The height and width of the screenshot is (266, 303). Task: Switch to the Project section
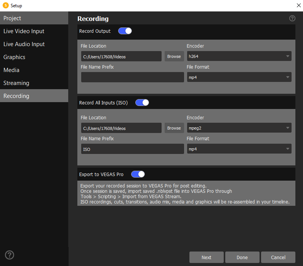(x=34, y=18)
